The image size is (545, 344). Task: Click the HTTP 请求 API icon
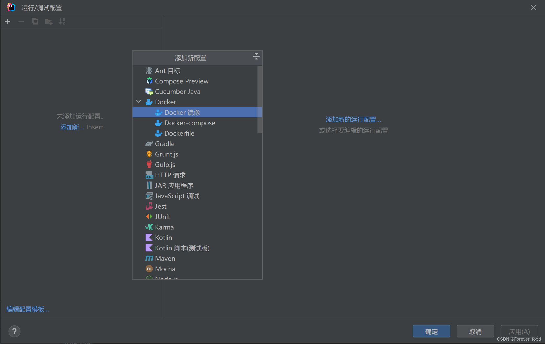point(149,175)
